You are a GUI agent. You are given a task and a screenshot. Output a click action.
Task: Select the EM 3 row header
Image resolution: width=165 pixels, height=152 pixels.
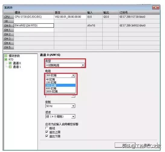click(x=8, y=39)
